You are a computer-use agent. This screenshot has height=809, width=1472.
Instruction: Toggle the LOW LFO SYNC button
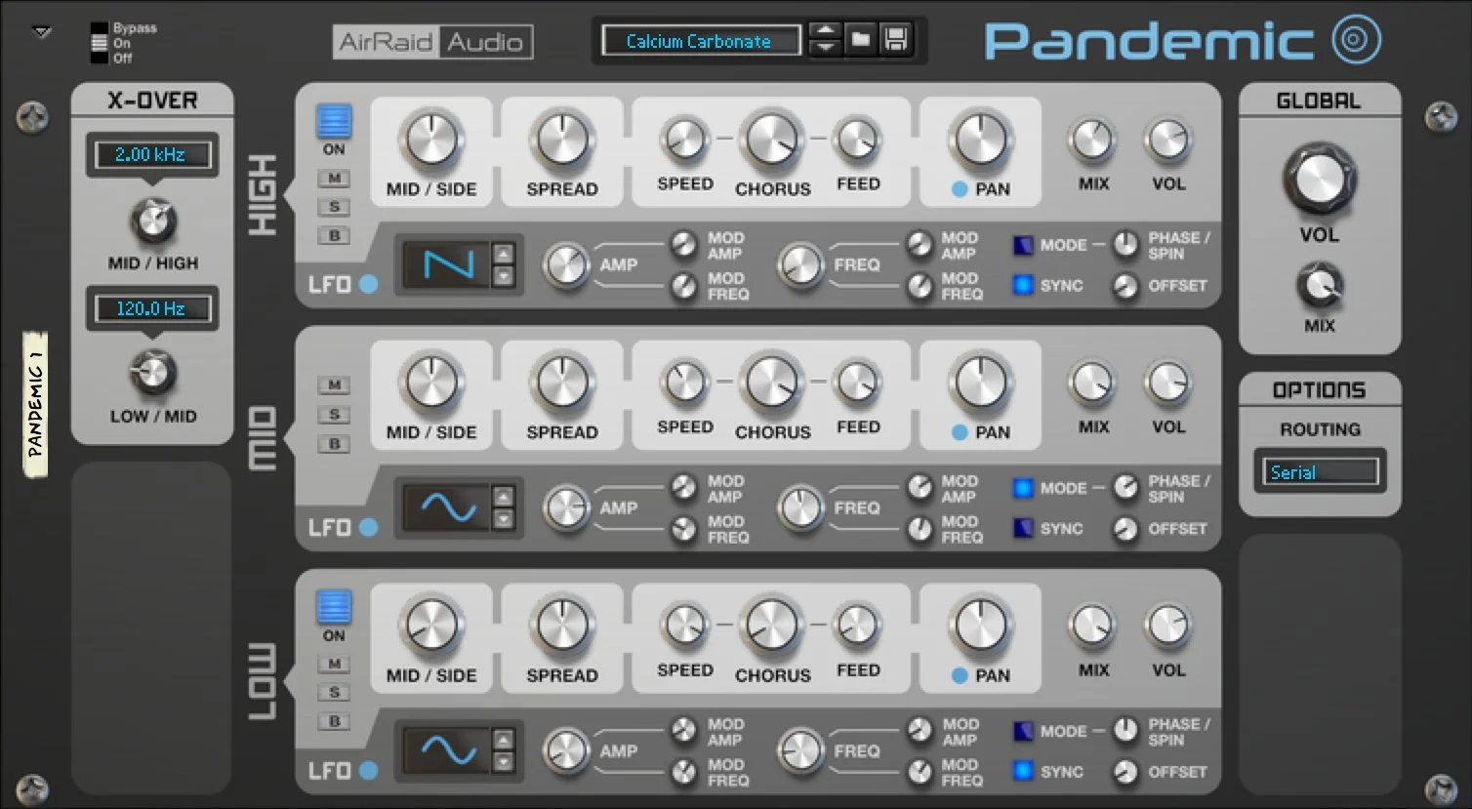point(1023,771)
